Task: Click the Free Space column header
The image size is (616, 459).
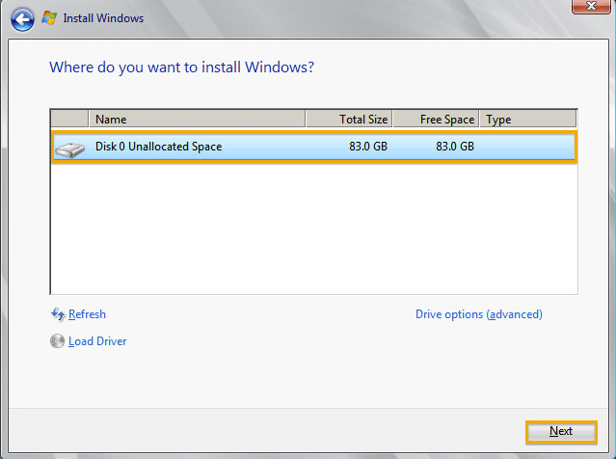Action: 436,120
